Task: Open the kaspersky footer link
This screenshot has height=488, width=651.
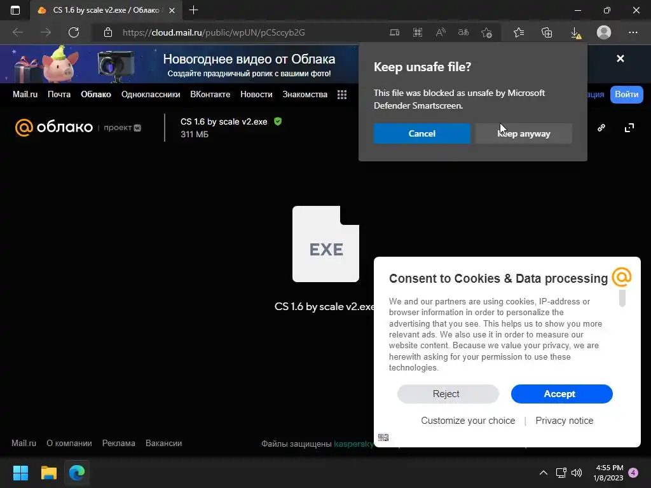Action: (353, 444)
